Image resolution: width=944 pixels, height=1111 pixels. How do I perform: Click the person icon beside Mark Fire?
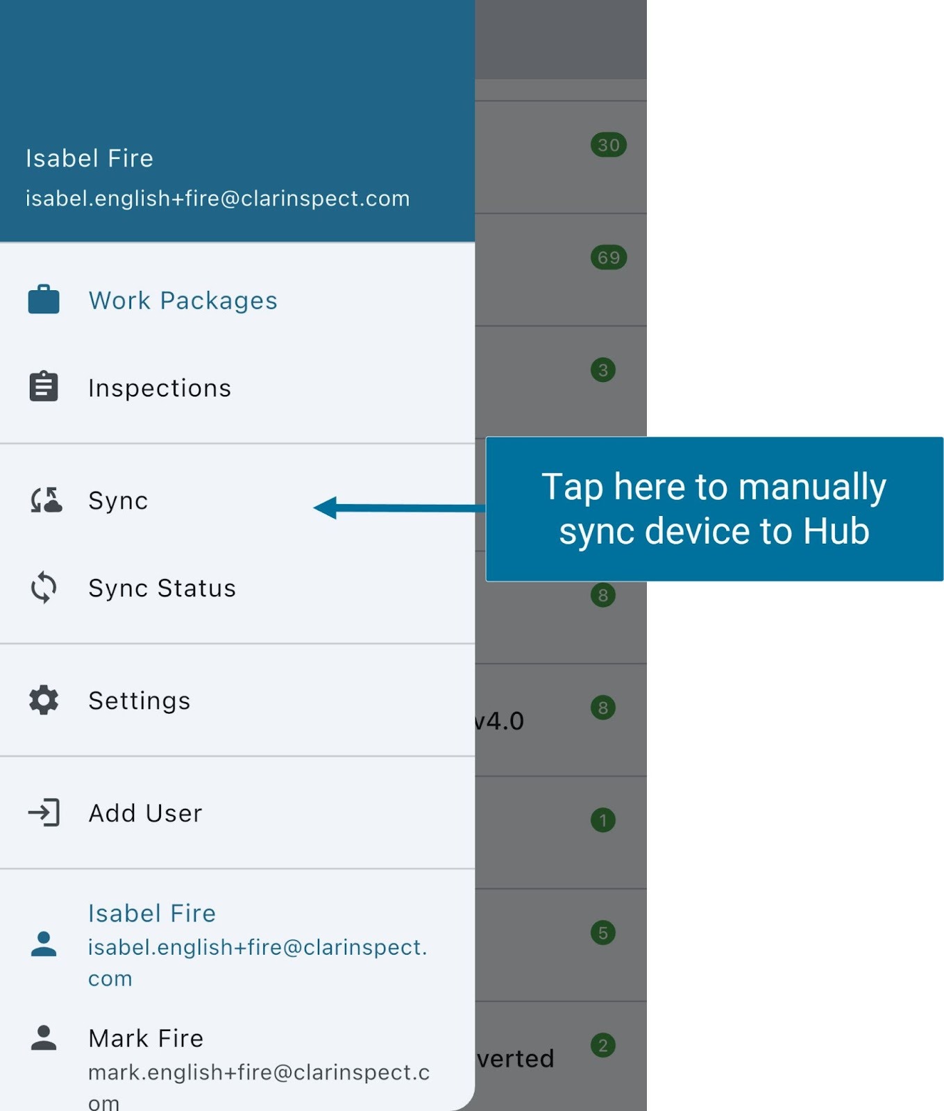(44, 1038)
